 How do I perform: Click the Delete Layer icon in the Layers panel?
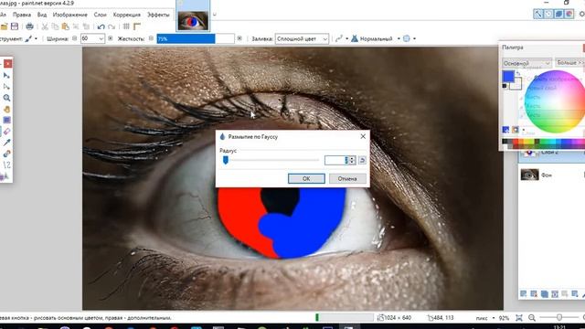[534, 294]
